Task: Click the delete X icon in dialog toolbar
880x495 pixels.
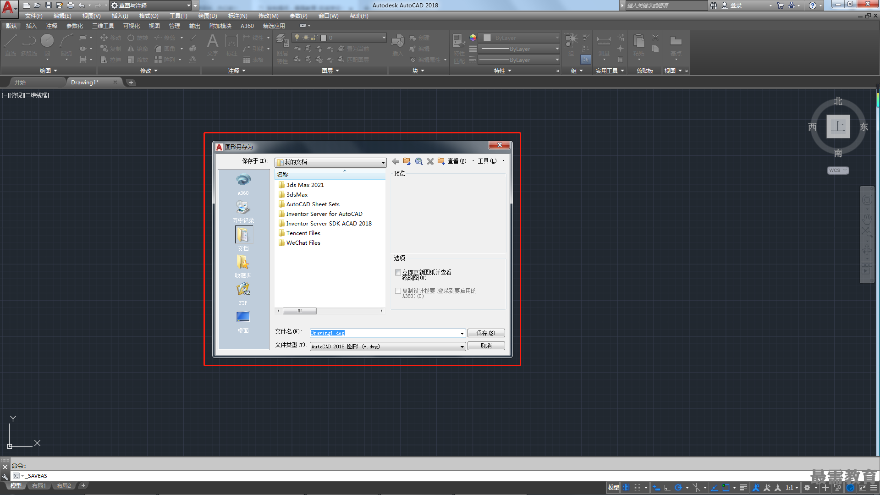Action: coord(430,161)
